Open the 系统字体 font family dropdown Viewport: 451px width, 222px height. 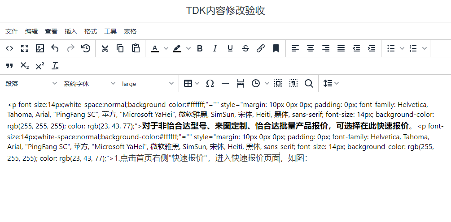89,83
